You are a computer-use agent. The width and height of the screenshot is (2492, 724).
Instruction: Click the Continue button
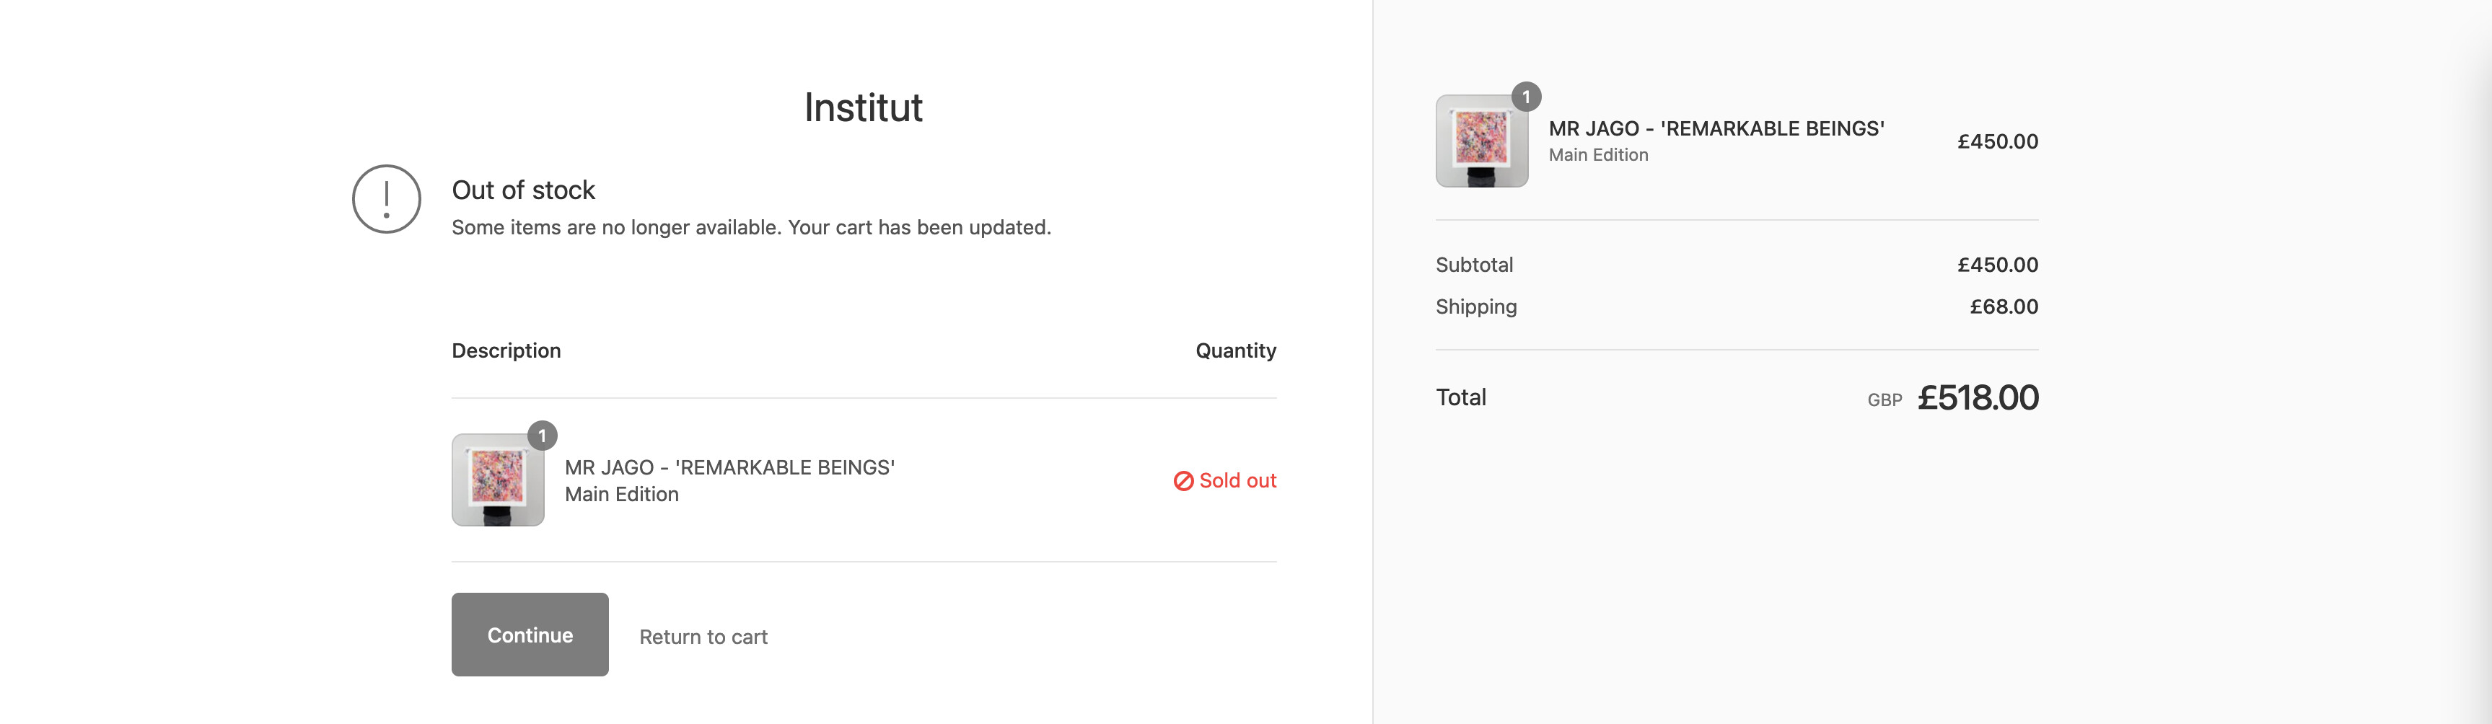529,634
